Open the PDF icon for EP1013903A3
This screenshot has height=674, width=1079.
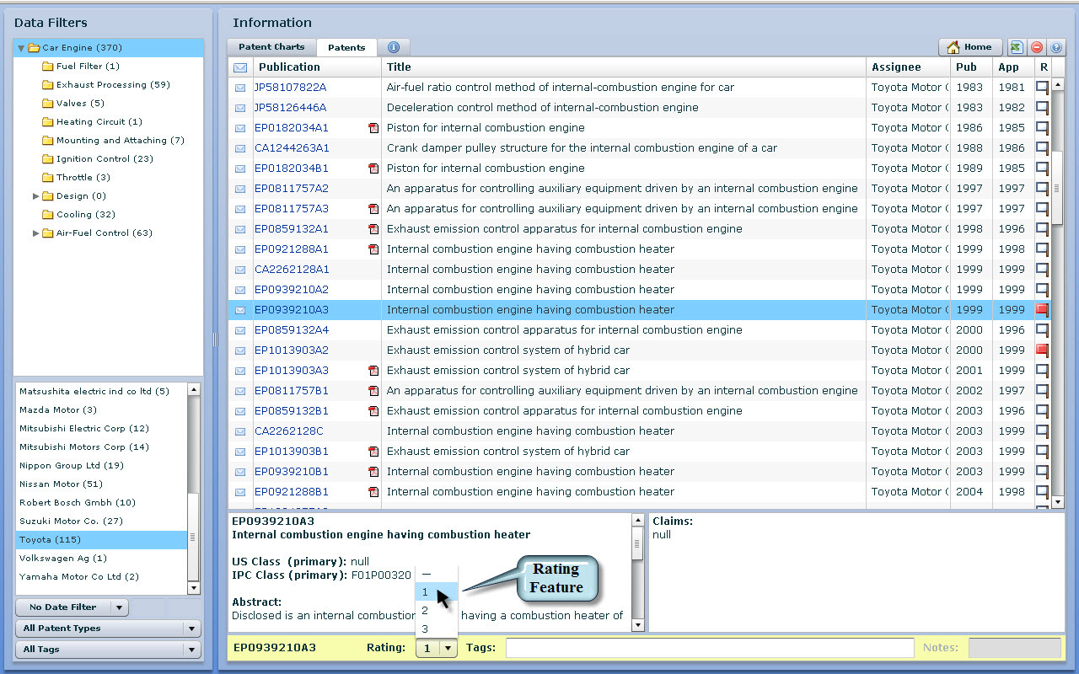pos(373,371)
